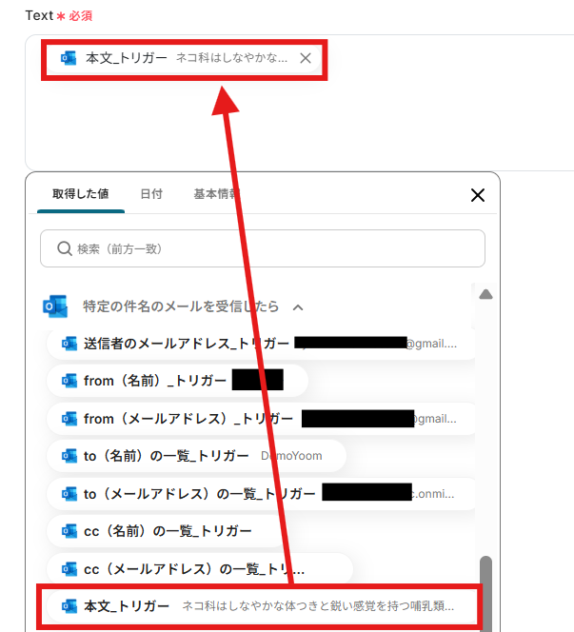This screenshot has width=574, height=632.
Task: Open the 基本情報 tab
Action: (217, 194)
